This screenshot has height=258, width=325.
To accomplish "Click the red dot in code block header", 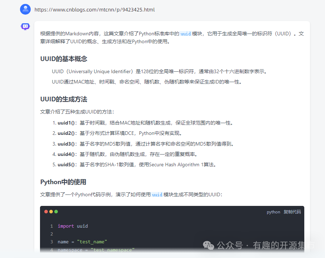I will [46, 211].
